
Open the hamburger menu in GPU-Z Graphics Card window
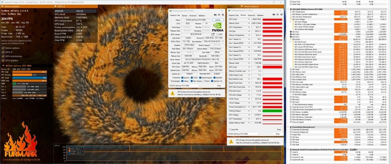click(x=222, y=15)
